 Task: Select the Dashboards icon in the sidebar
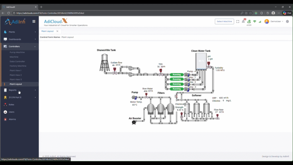tap(5, 39)
